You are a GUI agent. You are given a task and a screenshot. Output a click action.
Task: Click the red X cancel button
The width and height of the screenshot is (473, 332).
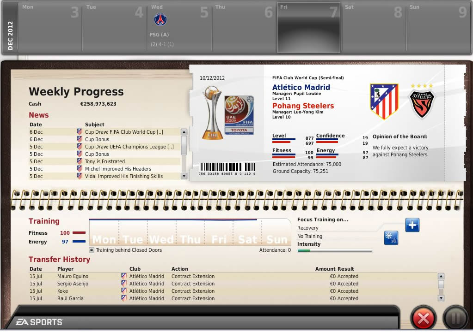424,318
